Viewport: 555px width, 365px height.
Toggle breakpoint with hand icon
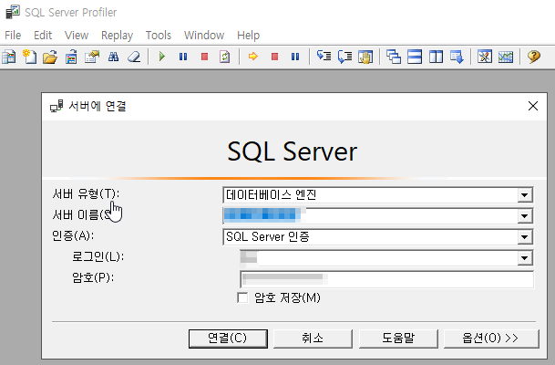(x=365, y=57)
